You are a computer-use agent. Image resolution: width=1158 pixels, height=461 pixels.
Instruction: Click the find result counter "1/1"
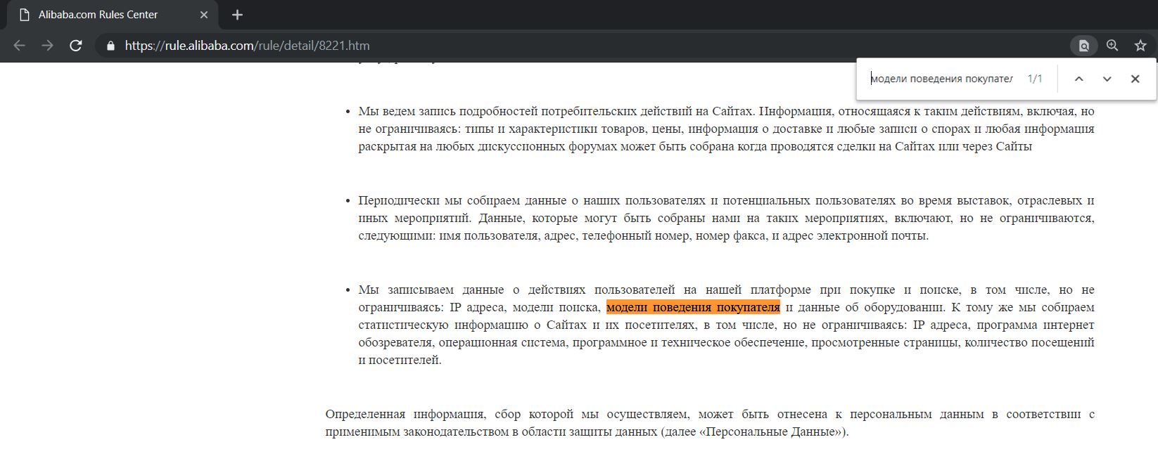(1035, 79)
